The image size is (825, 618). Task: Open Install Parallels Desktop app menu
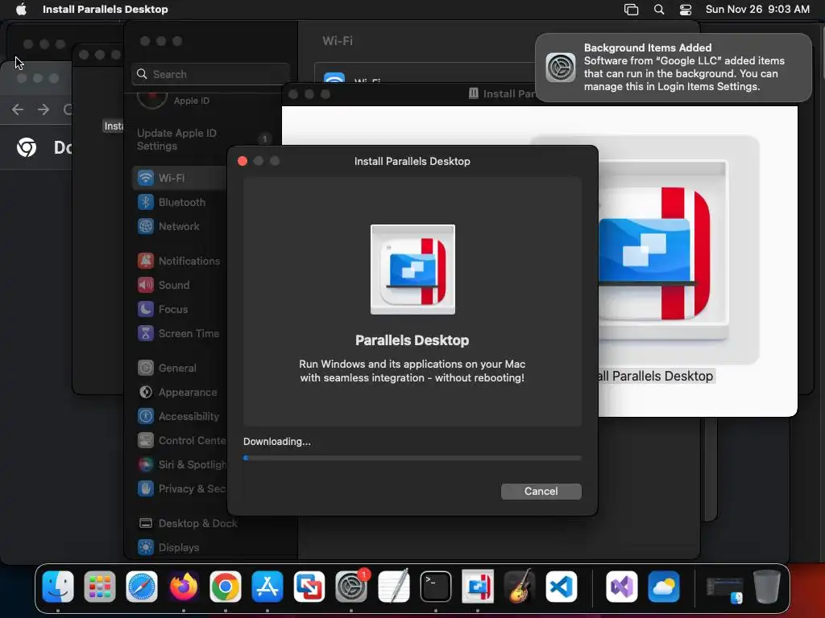(x=106, y=9)
